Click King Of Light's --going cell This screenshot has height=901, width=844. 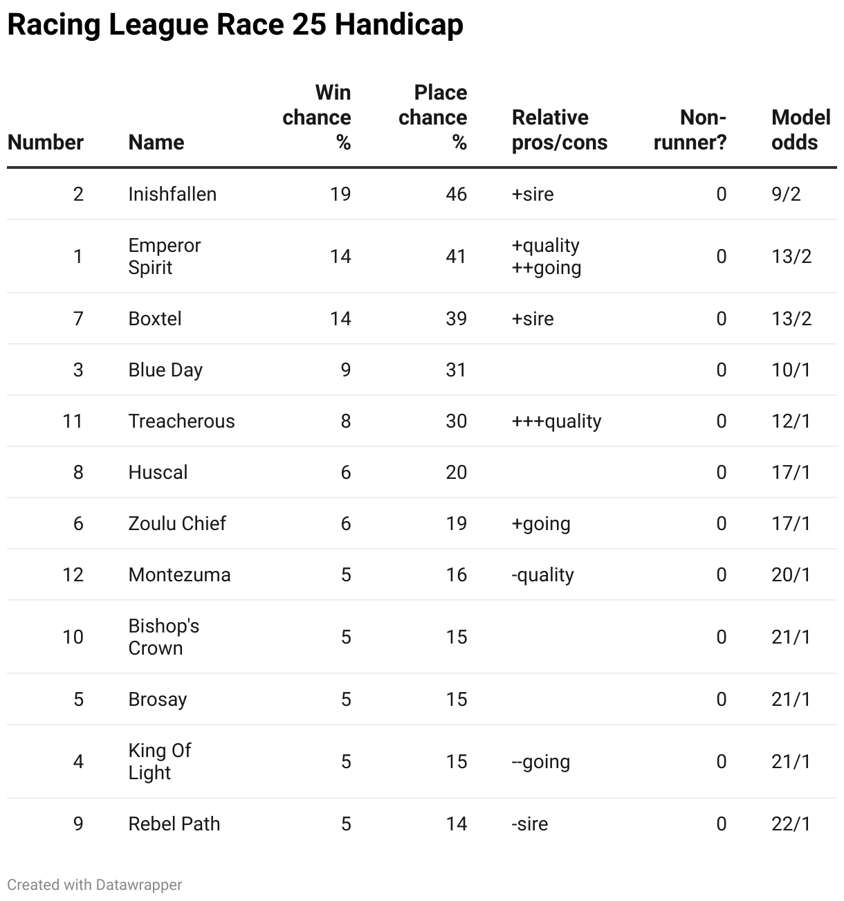(x=540, y=761)
